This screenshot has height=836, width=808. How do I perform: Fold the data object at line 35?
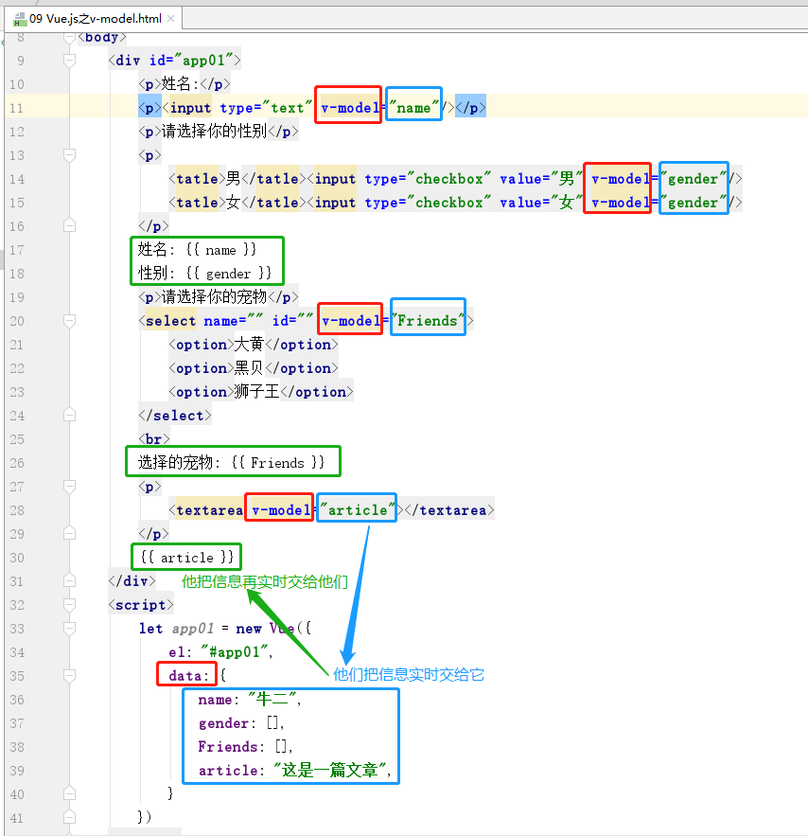(69, 676)
